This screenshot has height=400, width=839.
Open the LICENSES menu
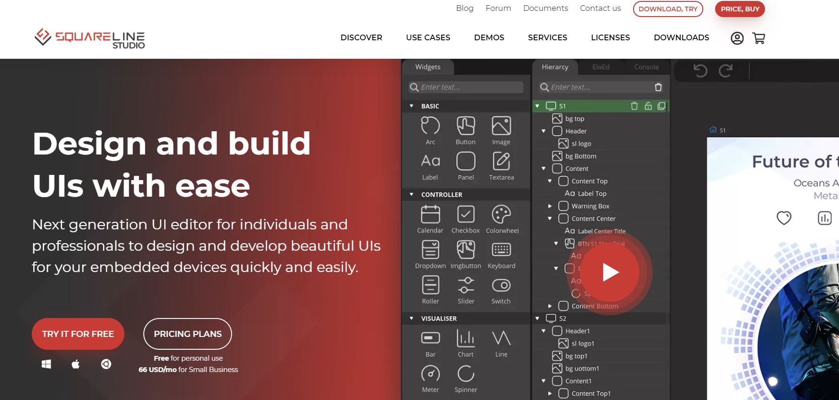tap(611, 37)
